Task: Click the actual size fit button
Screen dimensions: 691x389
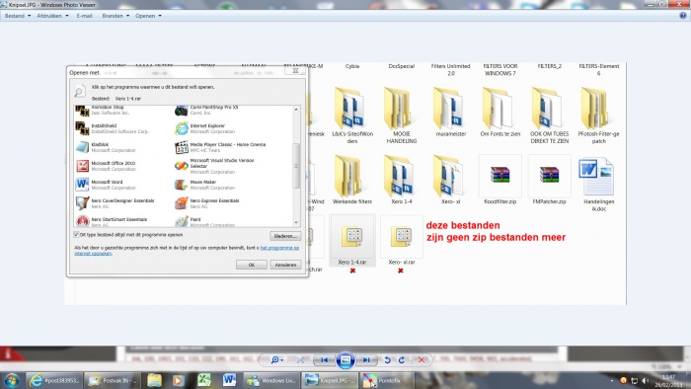Action: pyautogui.click(x=301, y=360)
